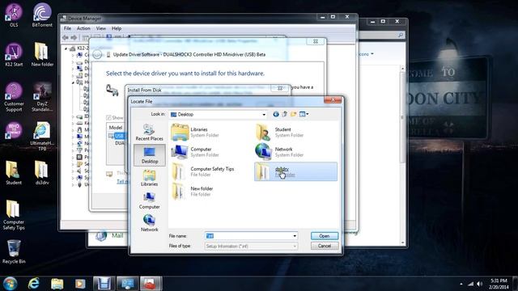This screenshot has height=291, width=518.
Task: Choose Libraries in the places bar
Action: tap(149, 178)
